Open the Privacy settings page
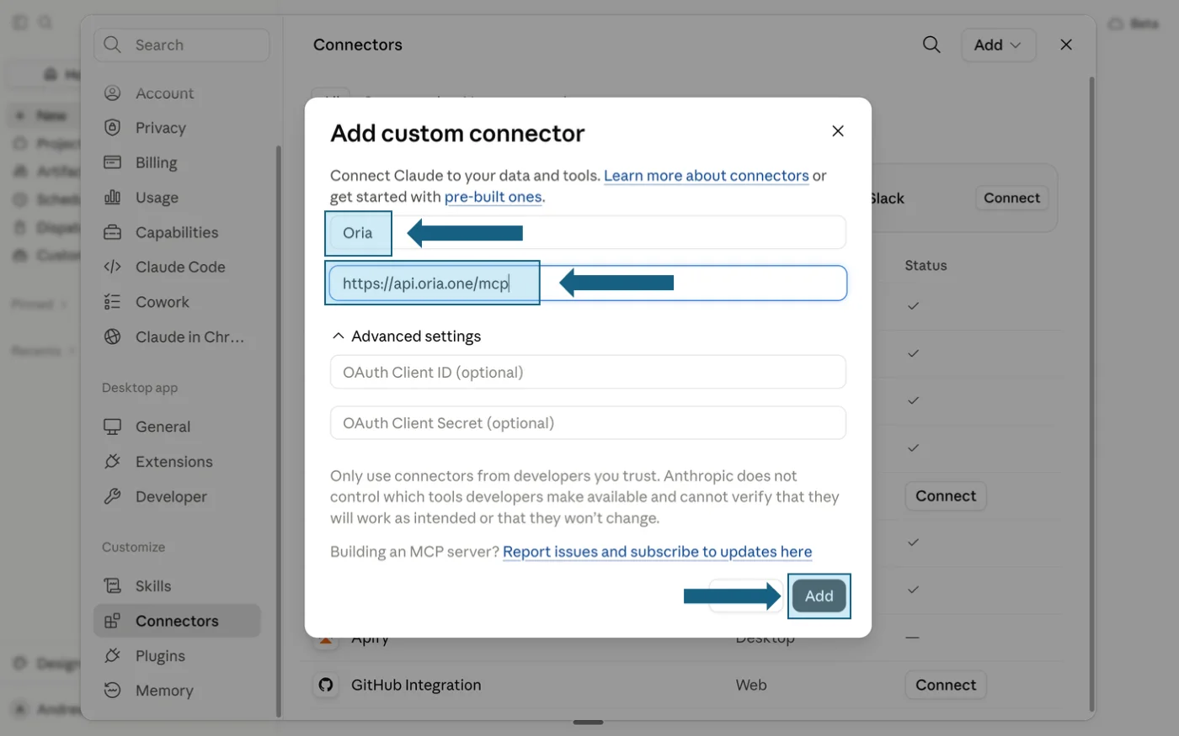 coord(160,128)
